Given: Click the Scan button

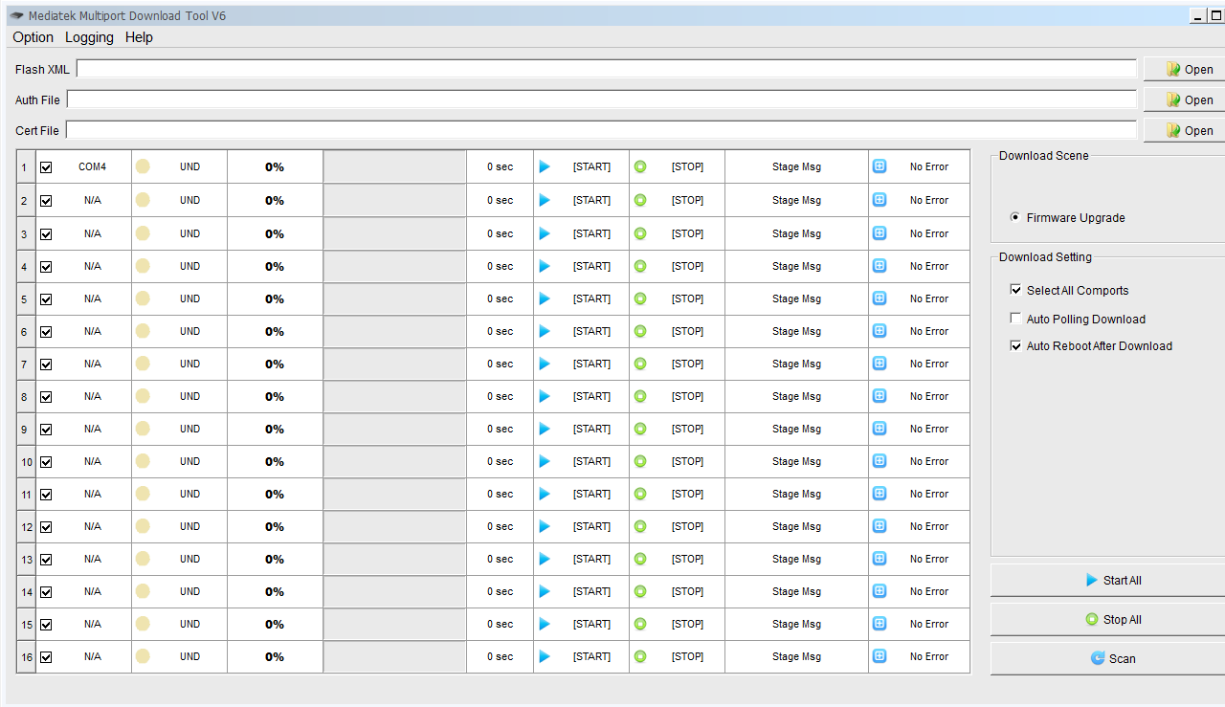Looking at the screenshot, I should click(1108, 658).
